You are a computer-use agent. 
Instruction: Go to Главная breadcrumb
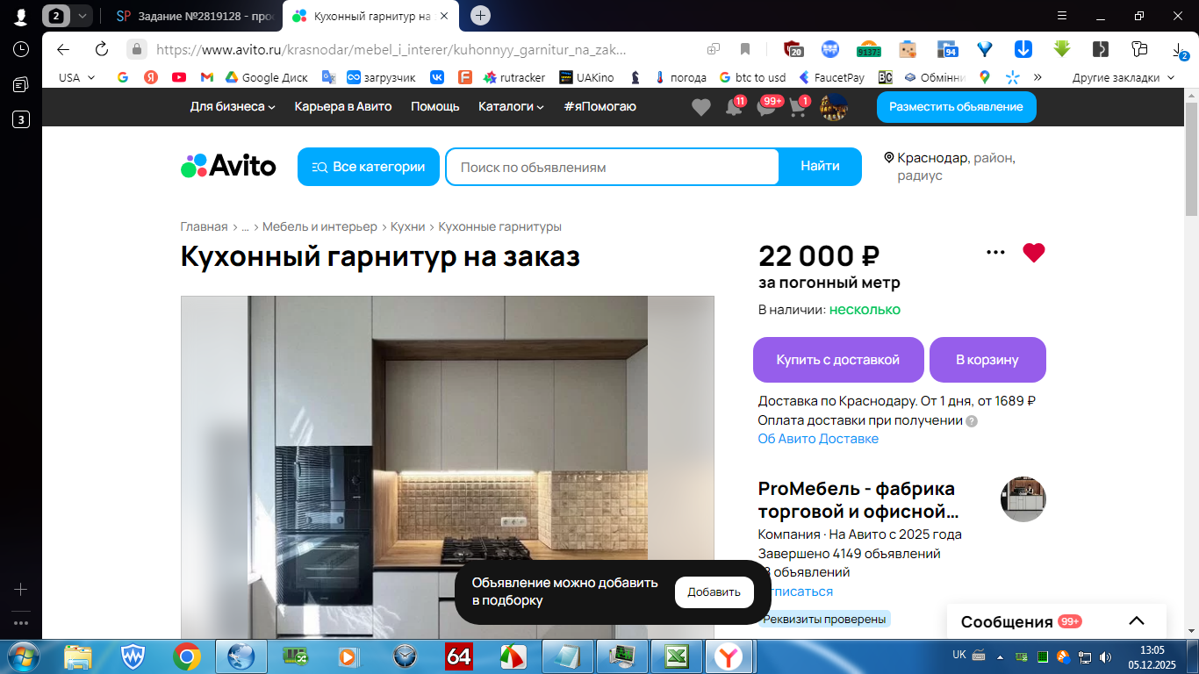click(x=204, y=226)
